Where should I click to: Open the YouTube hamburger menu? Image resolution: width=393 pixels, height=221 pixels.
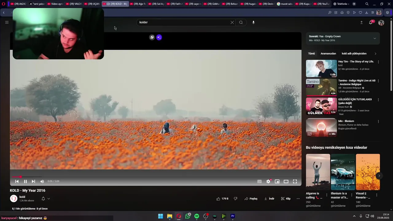tap(7, 22)
